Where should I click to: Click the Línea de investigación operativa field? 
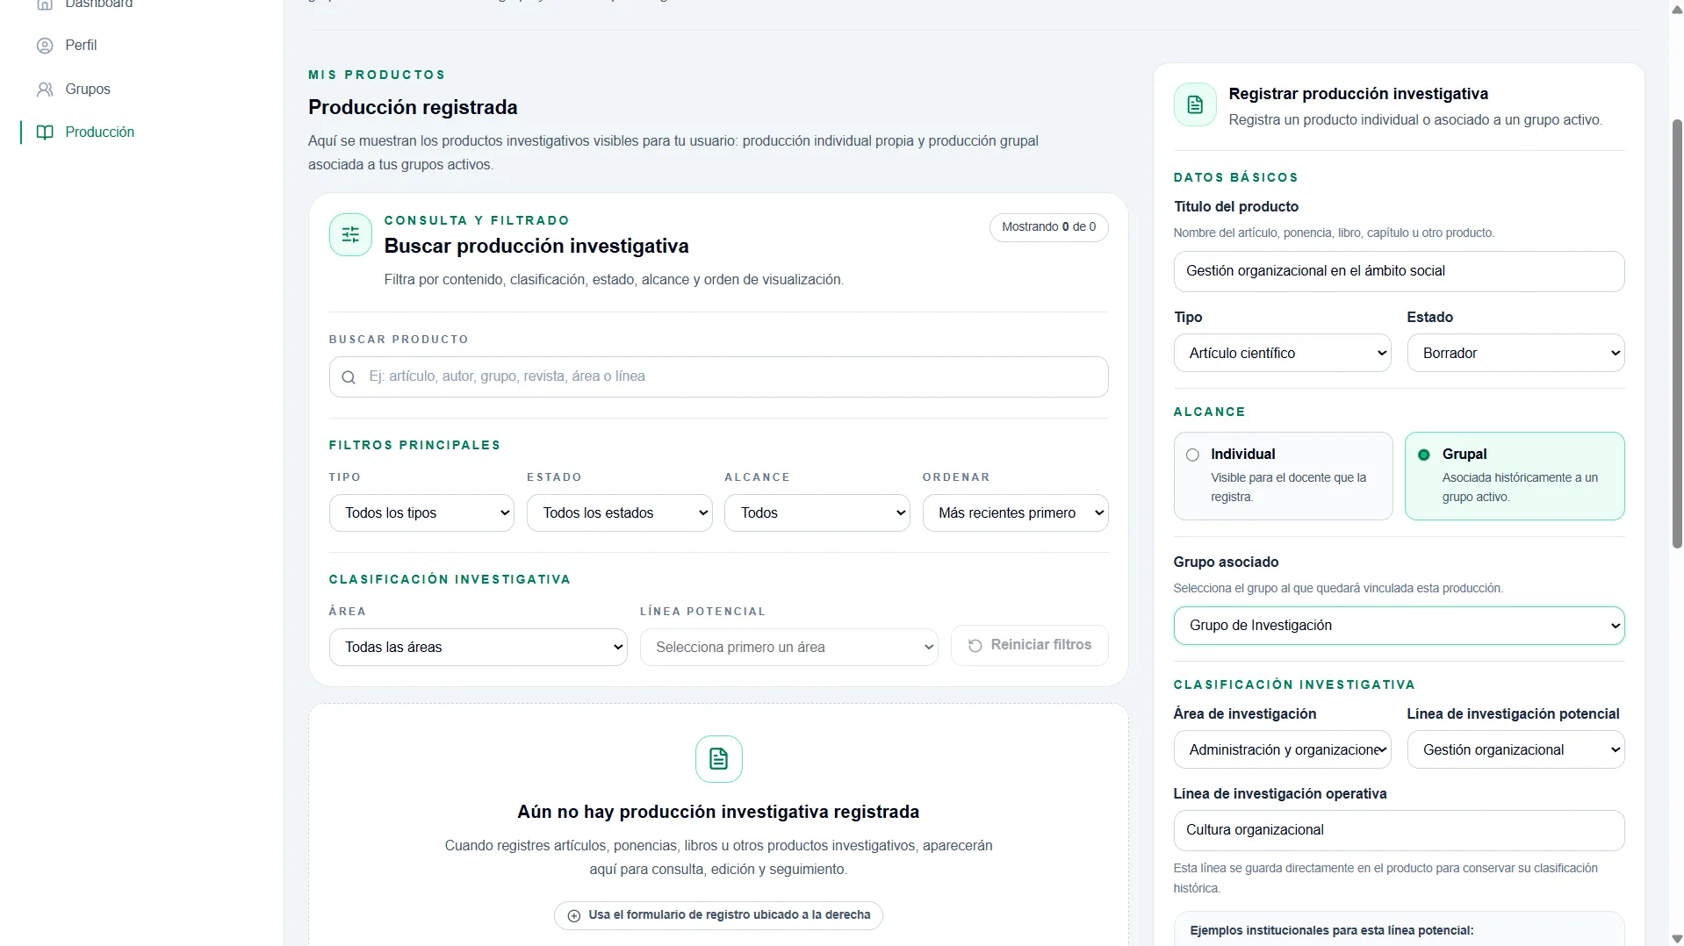tap(1399, 831)
